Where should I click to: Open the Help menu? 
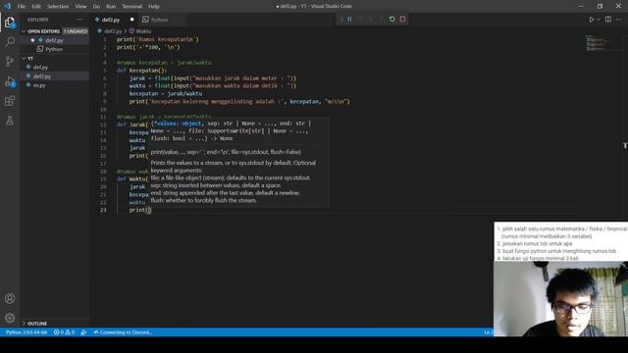(x=154, y=7)
